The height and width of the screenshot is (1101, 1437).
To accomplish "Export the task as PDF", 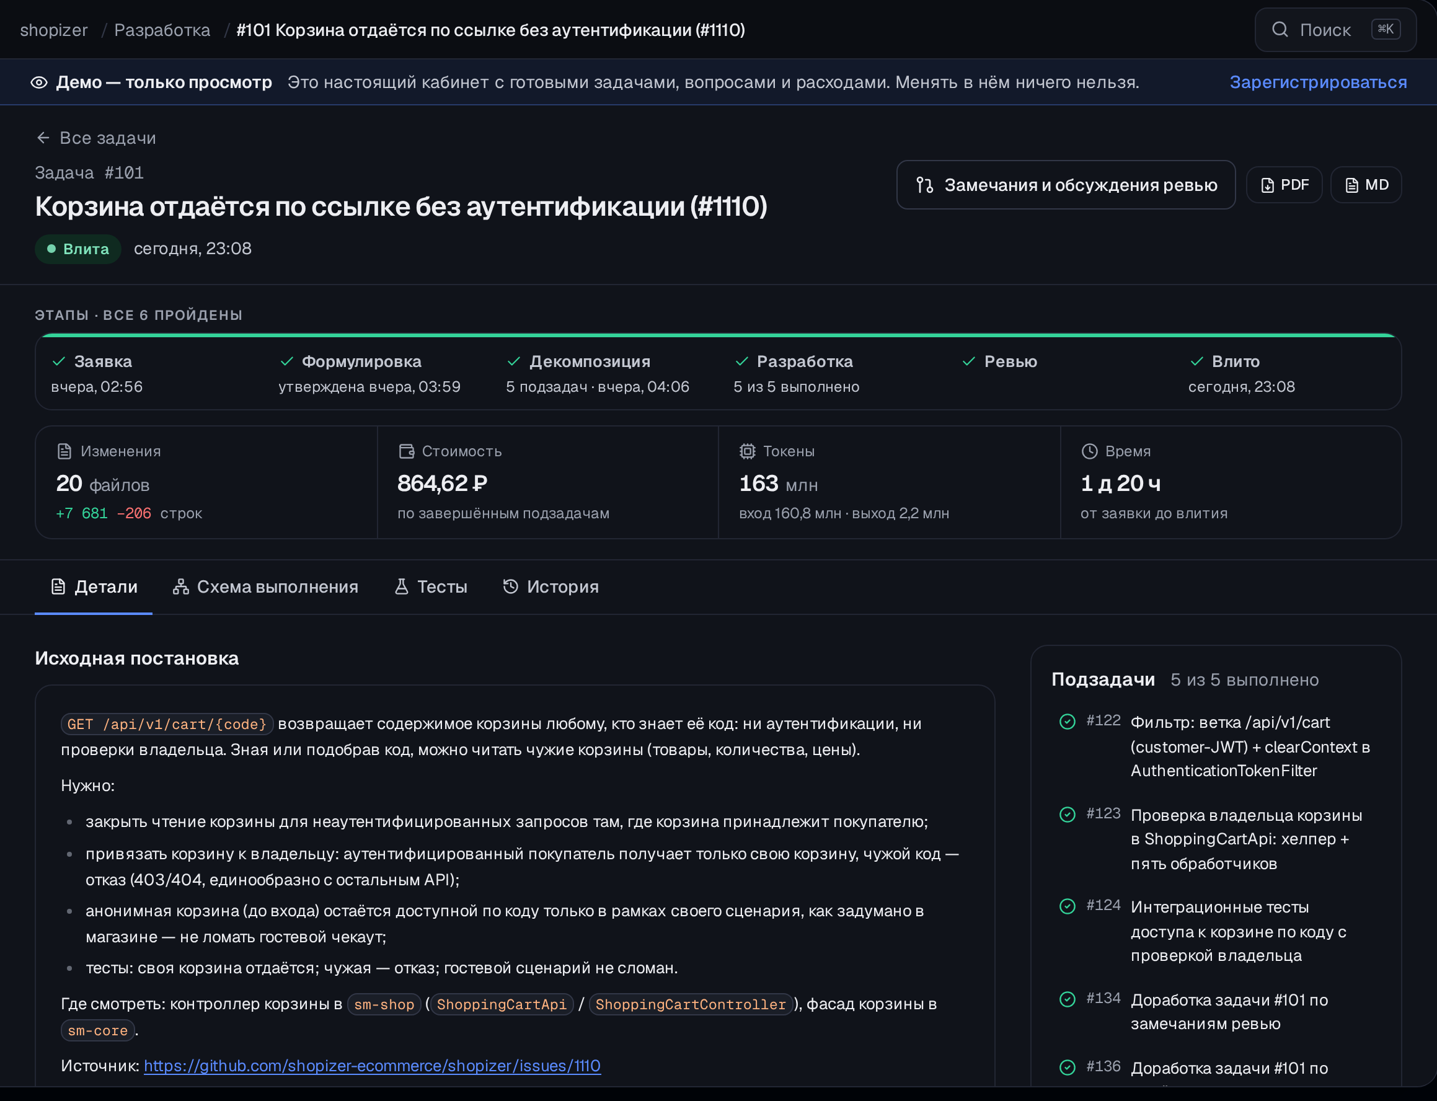I will click(x=1284, y=185).
